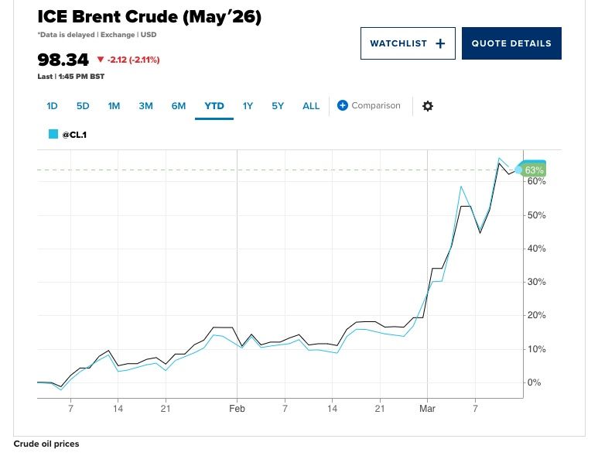Image resolution: width=598 pixels, height=456 pixels.
Task: Open Quote Details button
Action: pos(511,43)
